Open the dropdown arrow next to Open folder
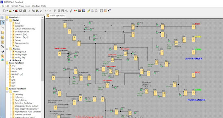 click(x=13, y=11)
